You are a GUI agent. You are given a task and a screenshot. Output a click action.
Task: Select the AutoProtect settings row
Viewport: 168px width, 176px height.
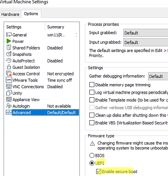[x=42, y=61]
